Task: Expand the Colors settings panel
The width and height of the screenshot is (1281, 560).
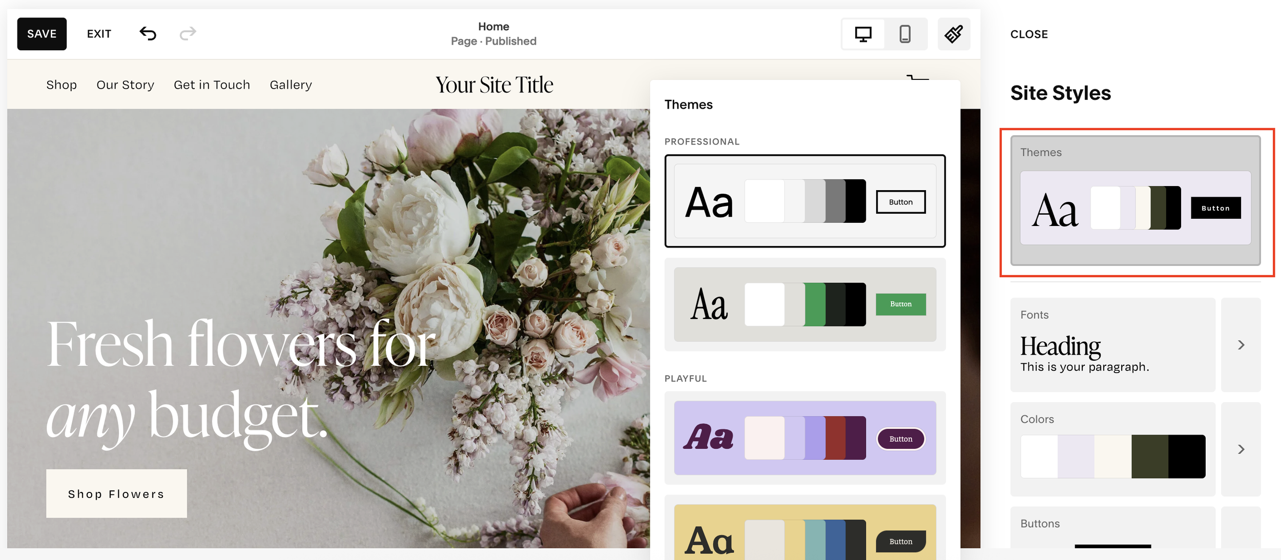Action: pyautogui.click(x=1241, y=449)
